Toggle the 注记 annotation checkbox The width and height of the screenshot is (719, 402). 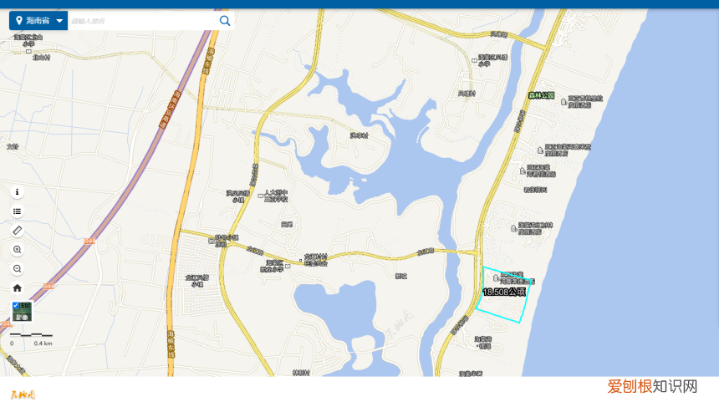(x=16, y=305)
